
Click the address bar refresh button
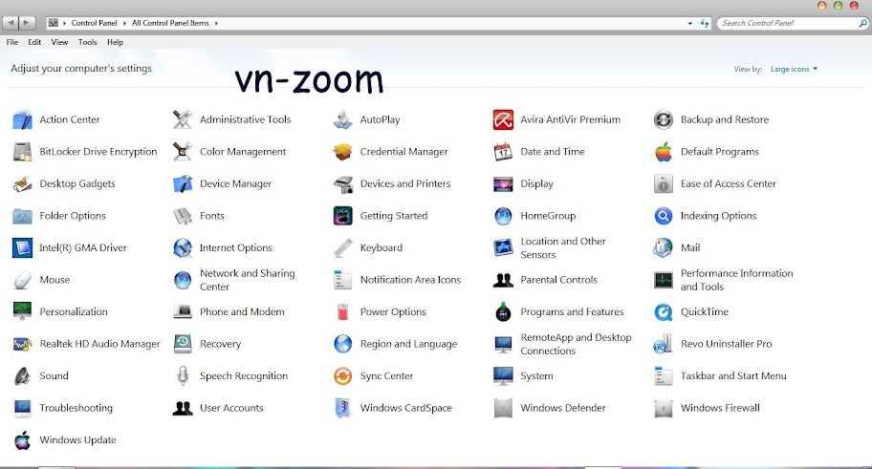[705, 23]
